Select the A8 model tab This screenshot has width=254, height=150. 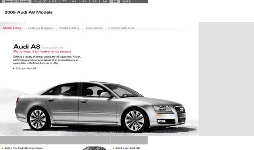click(115, 2)
